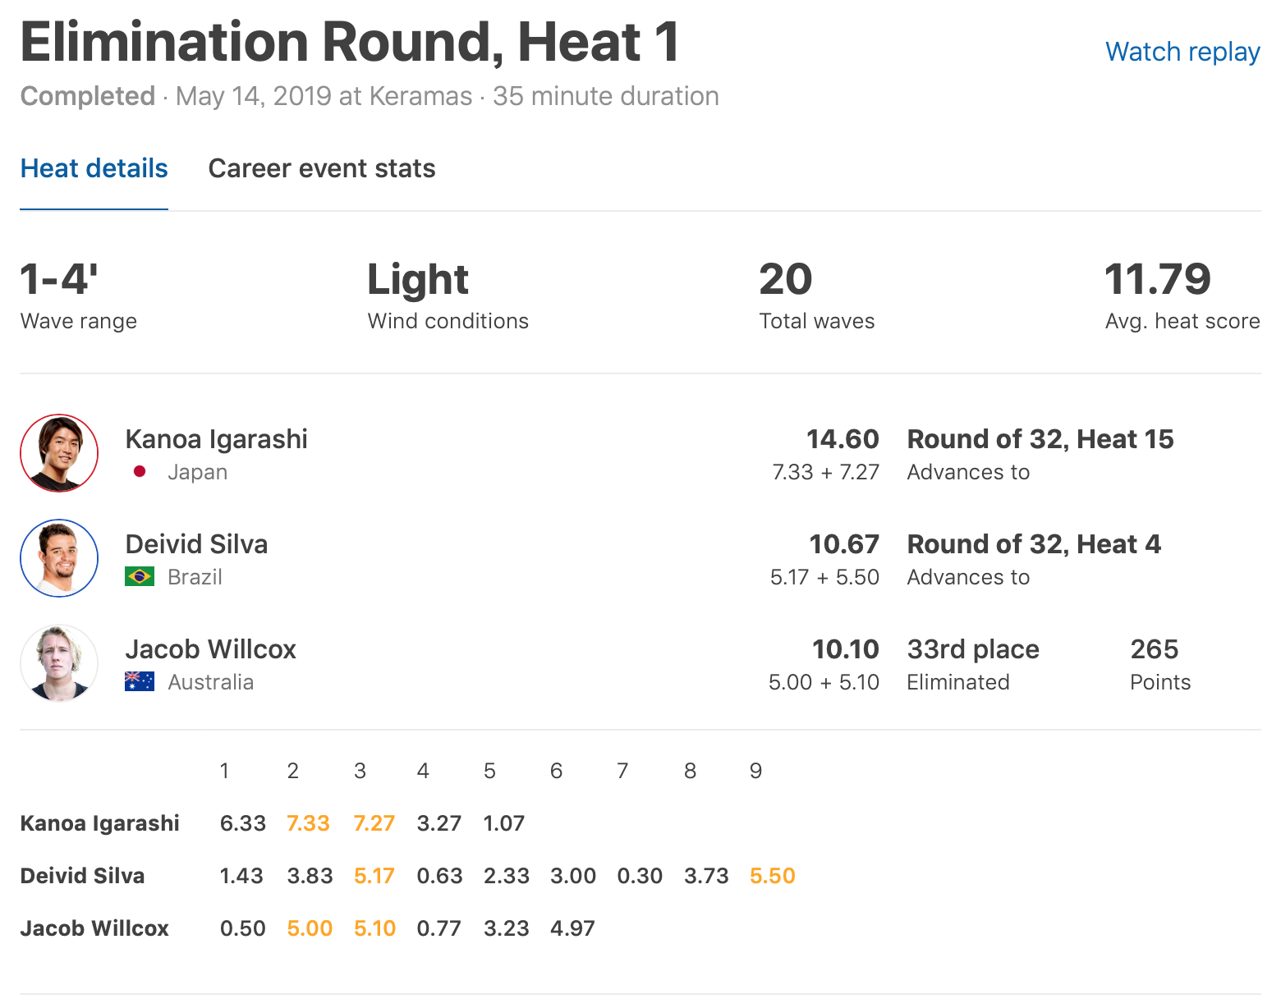This screenshot has width=1281, height=1008.
Task: Click the 33rd place result text
Action: 973,649
